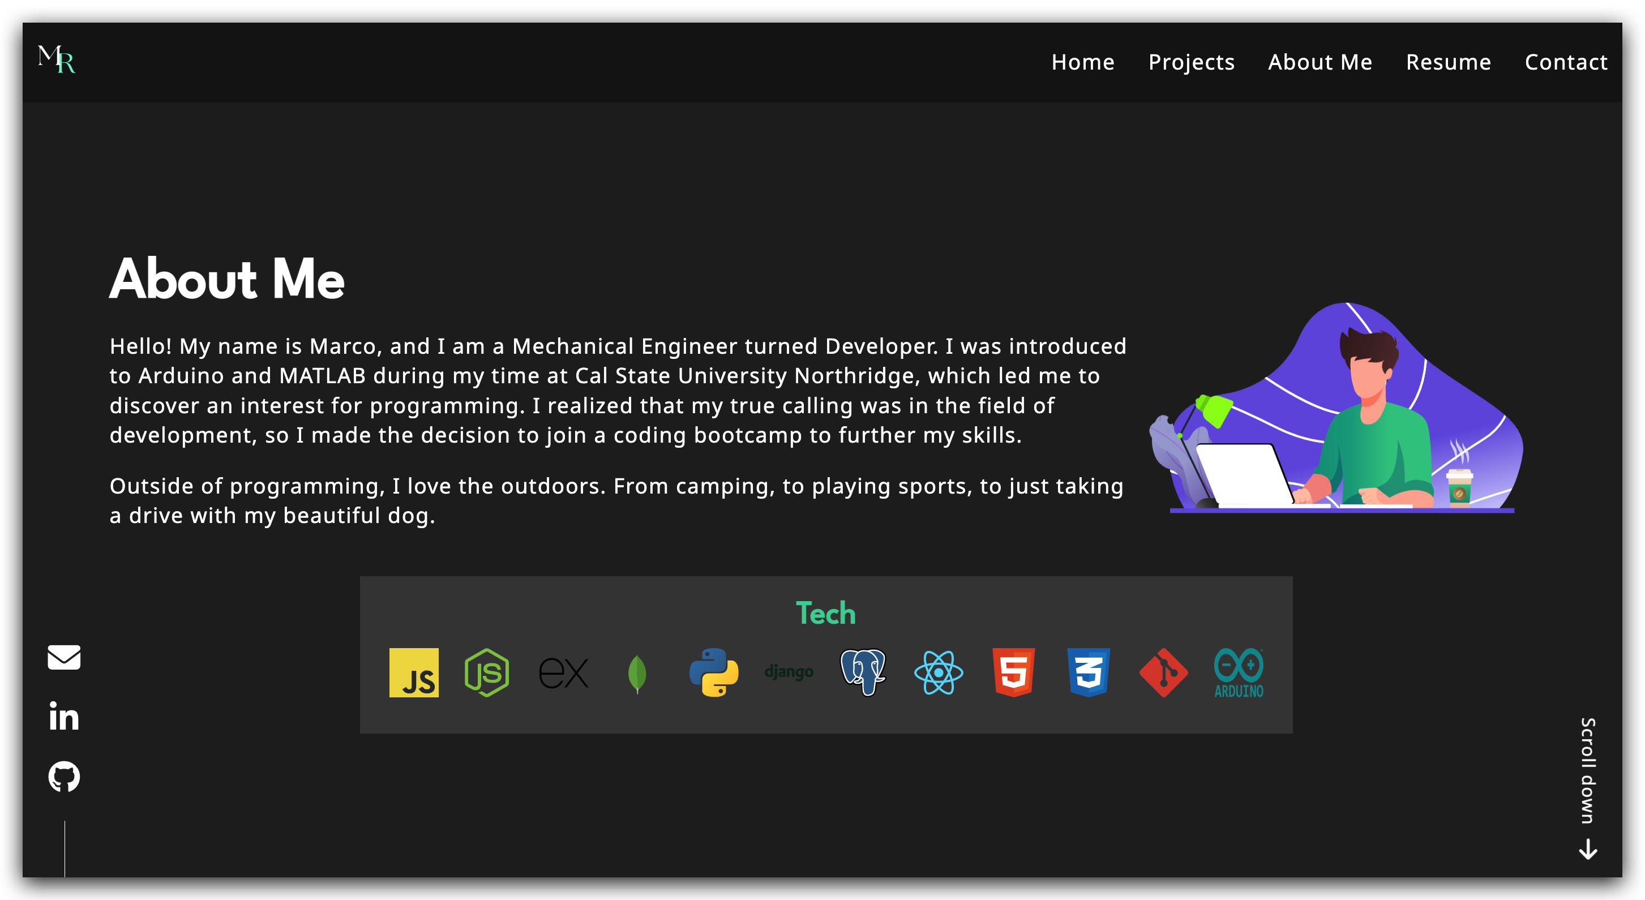Click the CSS3 shield icon
The height and width of the screenshot is (900, 1645).
pos(1088,672)
